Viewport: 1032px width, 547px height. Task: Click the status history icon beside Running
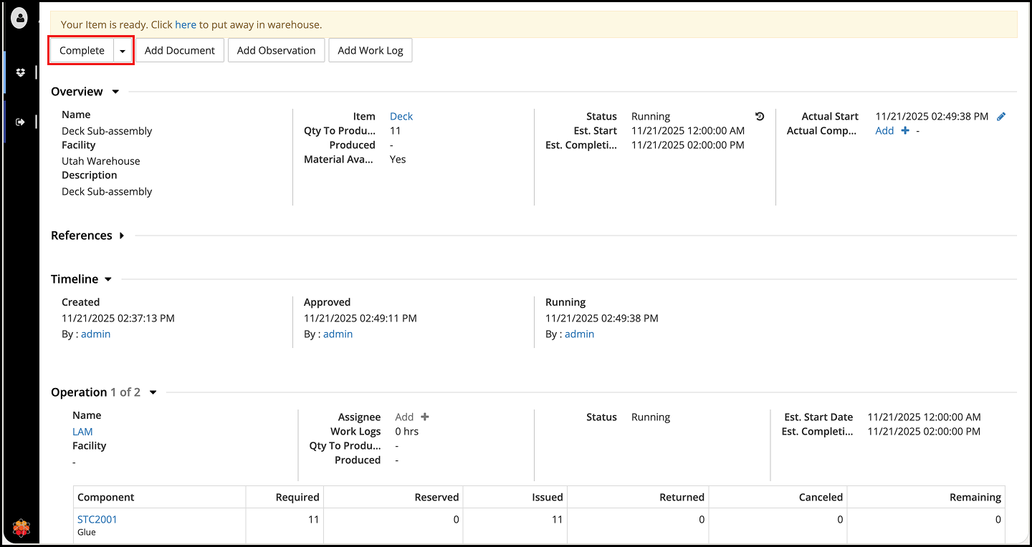point(760,117)
